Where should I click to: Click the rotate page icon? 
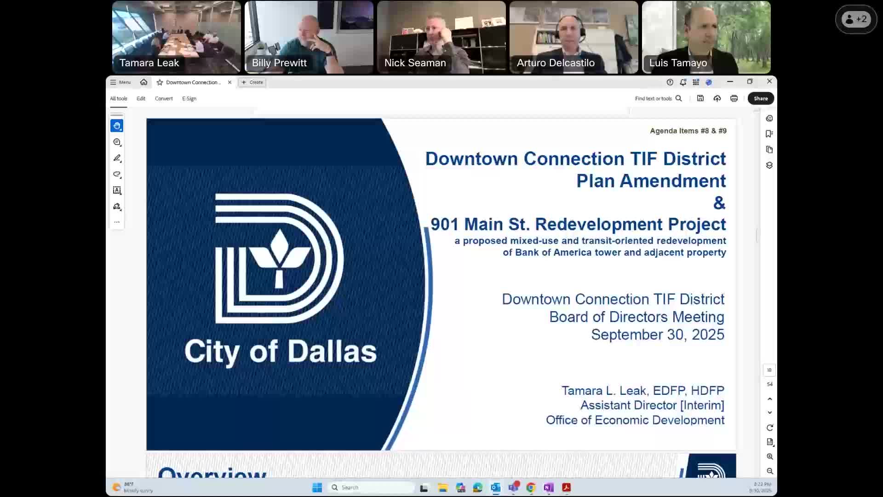(769, 428)
